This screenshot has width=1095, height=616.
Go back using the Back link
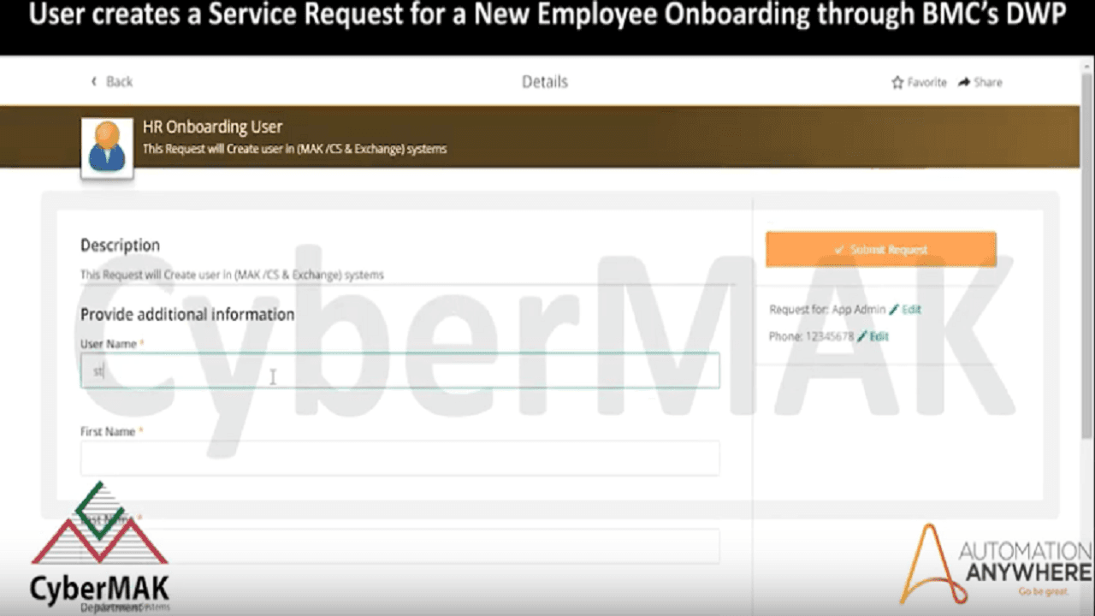pyautogui.click(x=112, y=81)
